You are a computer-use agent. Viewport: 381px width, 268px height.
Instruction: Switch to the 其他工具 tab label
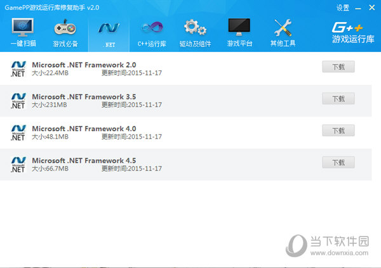(x=283, y=44)
